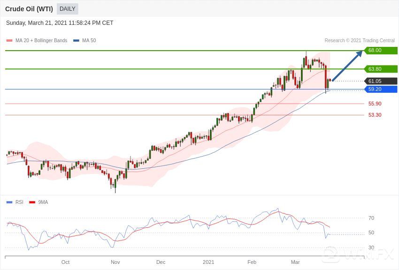Image resolution: width=399 pixels, height=270 pixels.
Task: Click the blue upward forecast arrow
Action: point(347,66)
